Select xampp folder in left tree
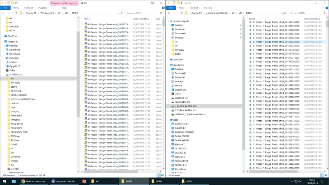The height and width of the screenshot is (185, 329). click(x=12, y=161)
